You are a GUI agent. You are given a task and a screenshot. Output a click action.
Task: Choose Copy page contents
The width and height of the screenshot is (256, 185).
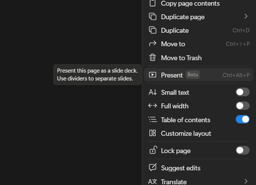[199, 3]
